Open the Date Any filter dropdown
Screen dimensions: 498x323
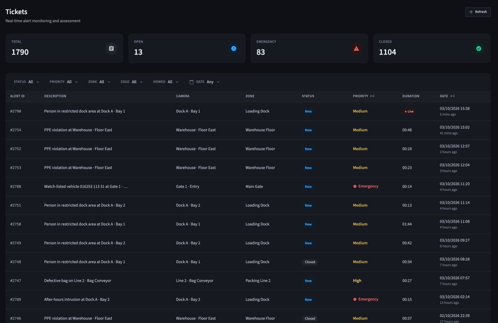[204, 82]
